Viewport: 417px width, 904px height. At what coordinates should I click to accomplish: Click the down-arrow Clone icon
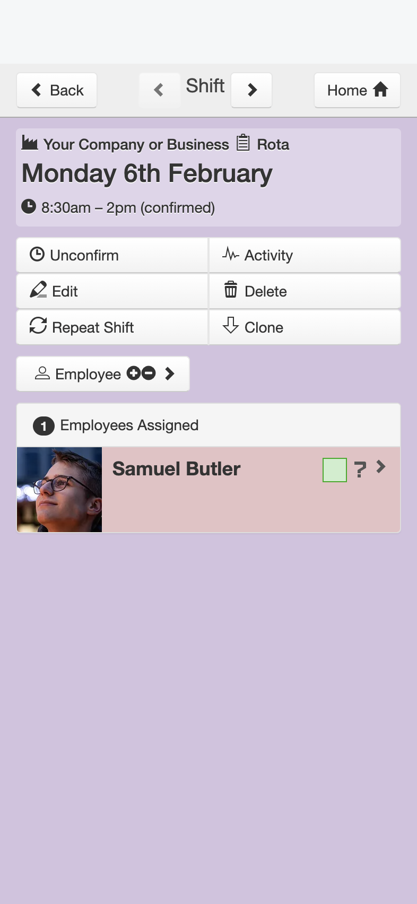[x=231, y=325]
